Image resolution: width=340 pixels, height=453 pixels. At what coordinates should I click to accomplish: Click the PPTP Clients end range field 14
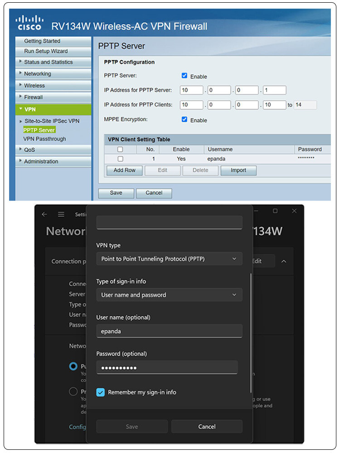(x=305, y=105)
